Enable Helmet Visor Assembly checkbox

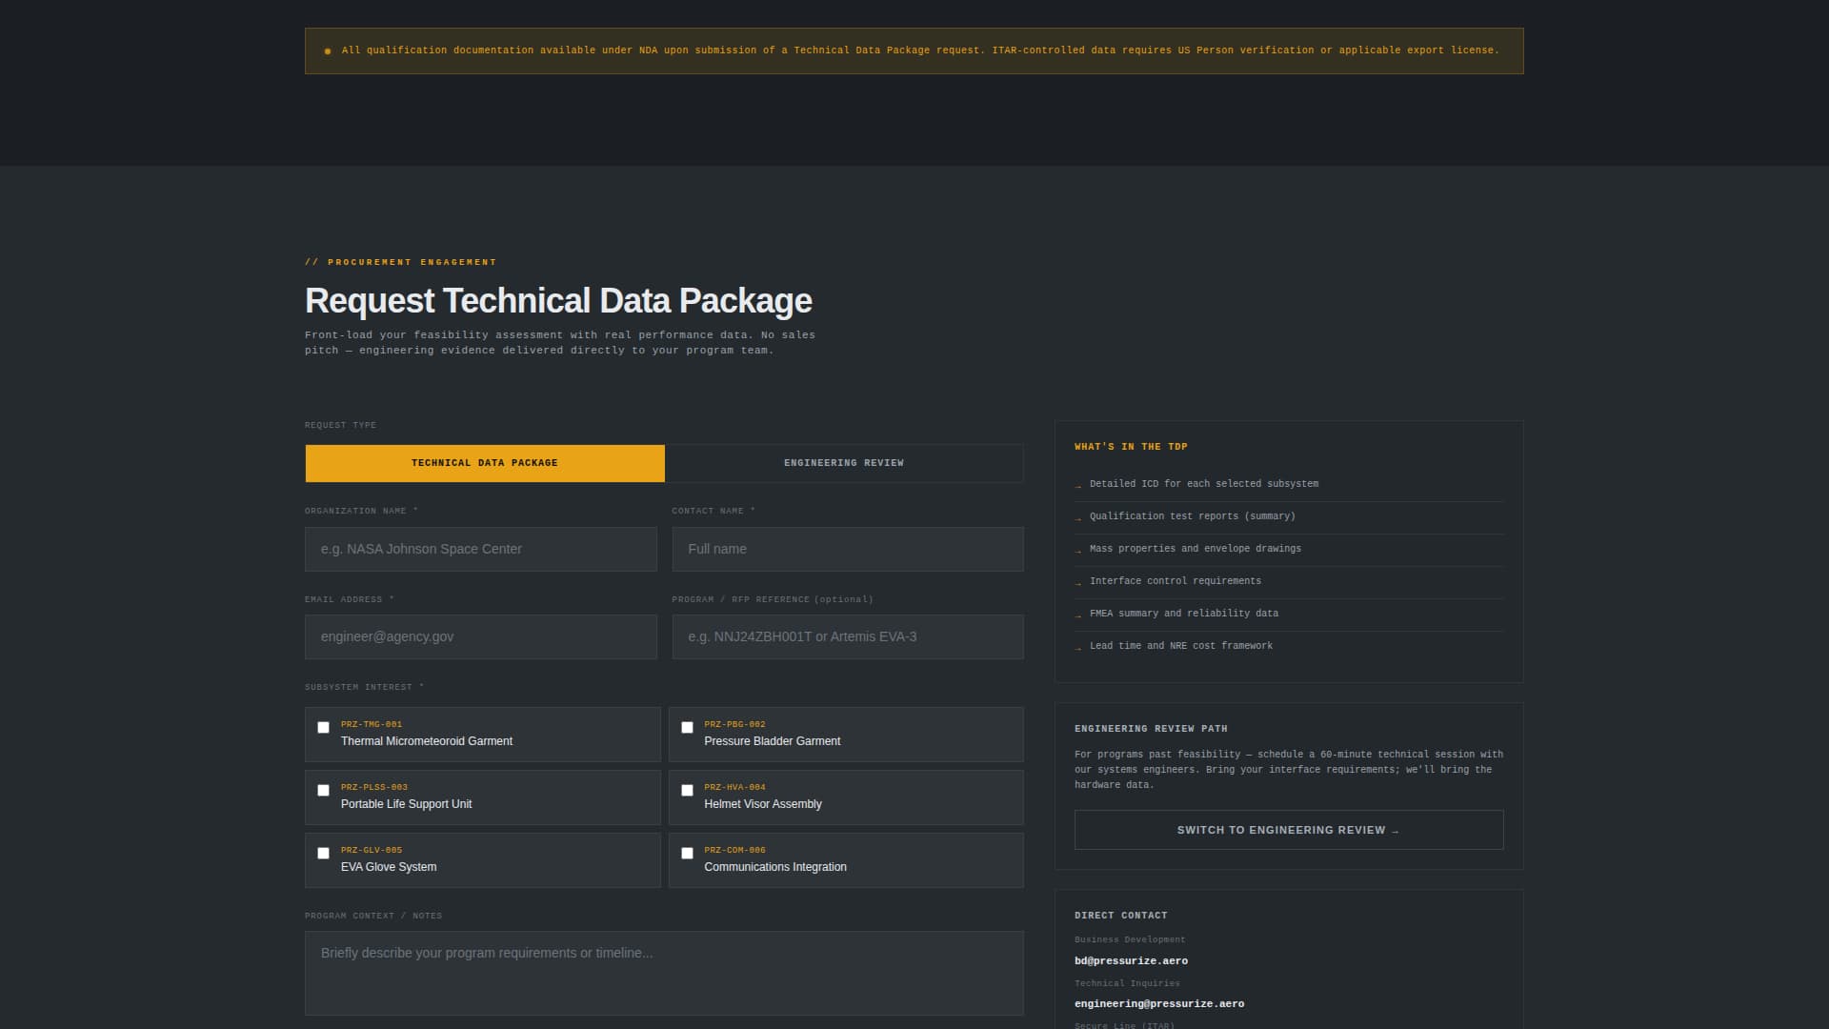click(687, 791)
